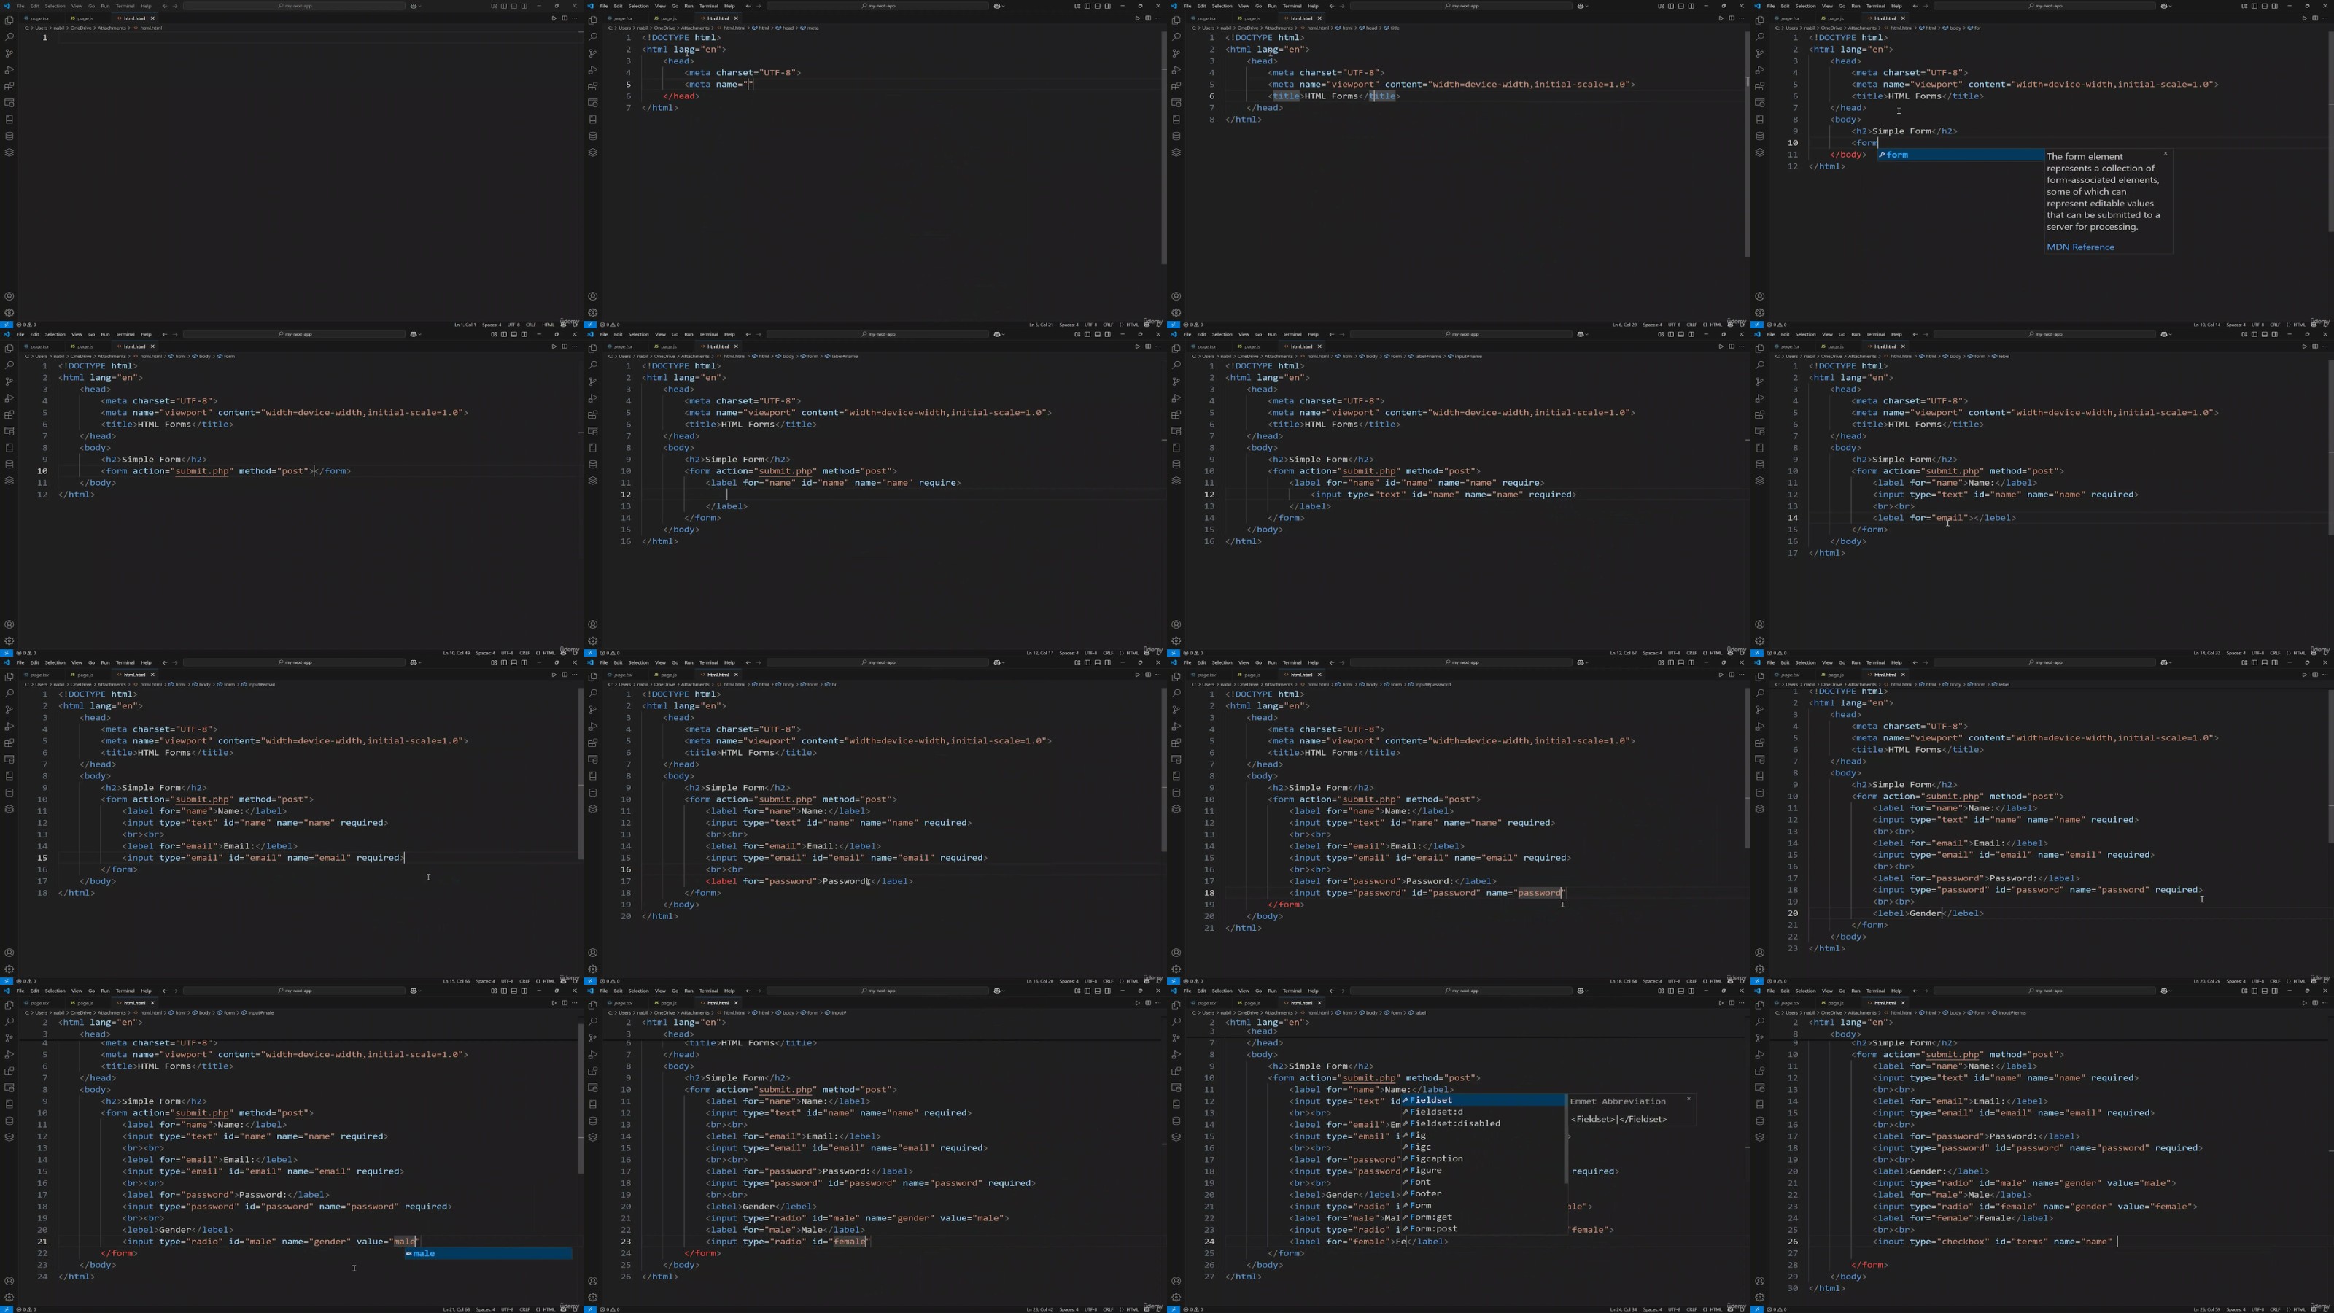Click the head breadcrumb entry
Image resolution: width=2334 pixels, height=1313 pixels.
(788, 28)
